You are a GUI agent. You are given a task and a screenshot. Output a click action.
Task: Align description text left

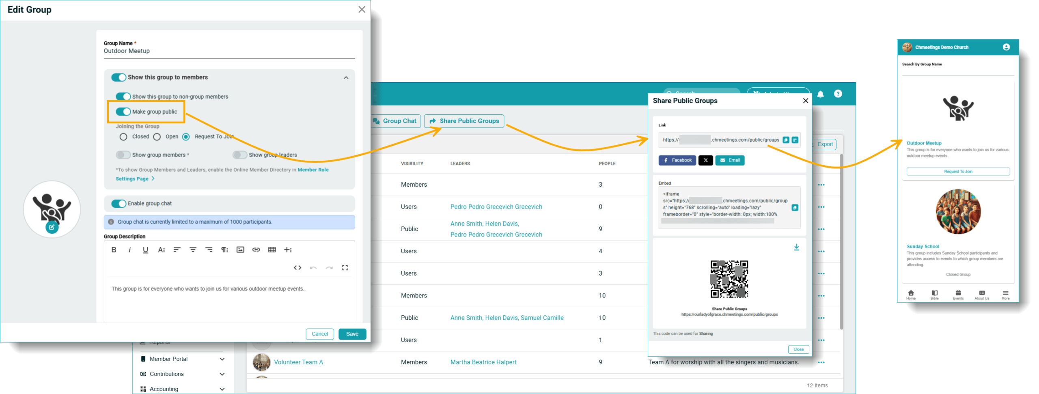click(x=177, y=250)
